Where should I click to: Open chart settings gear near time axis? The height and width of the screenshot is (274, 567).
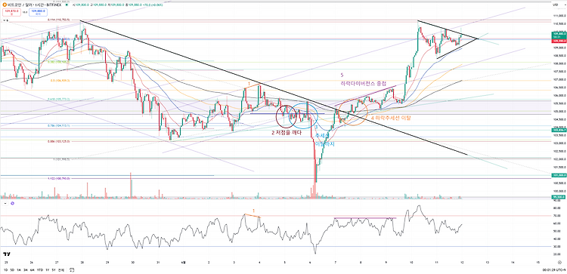coord(559,262)
